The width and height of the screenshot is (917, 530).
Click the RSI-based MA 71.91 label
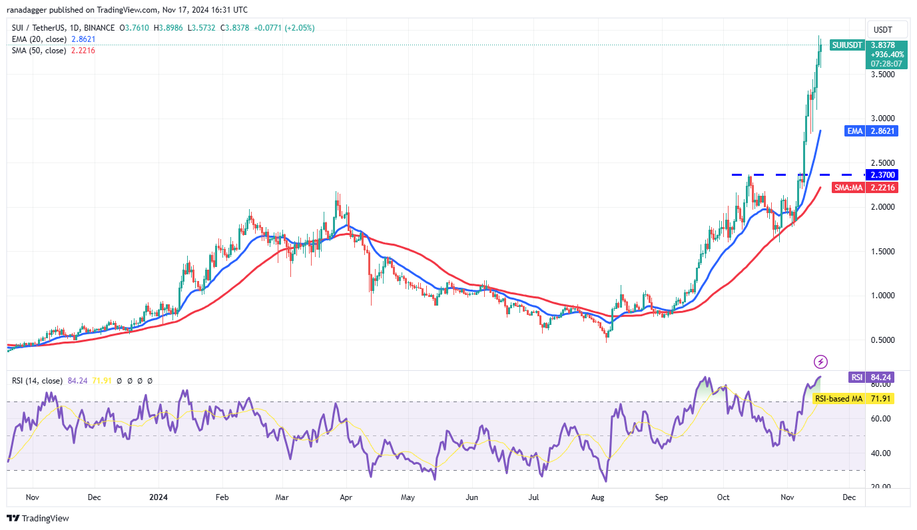pos(854,398)
